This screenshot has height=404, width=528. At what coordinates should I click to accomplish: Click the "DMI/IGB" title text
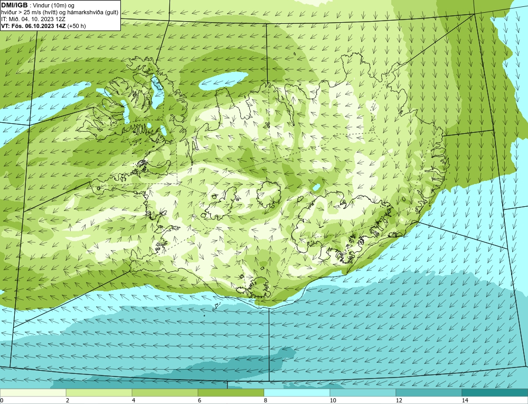14,5
